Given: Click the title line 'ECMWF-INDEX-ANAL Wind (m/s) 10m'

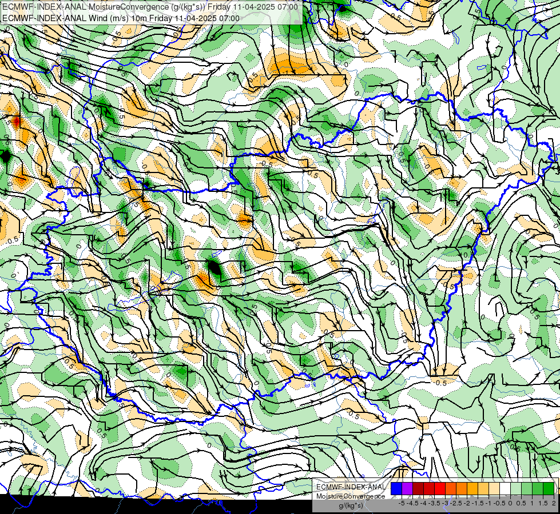Looking at the screenshot, I should click(74, 18).
